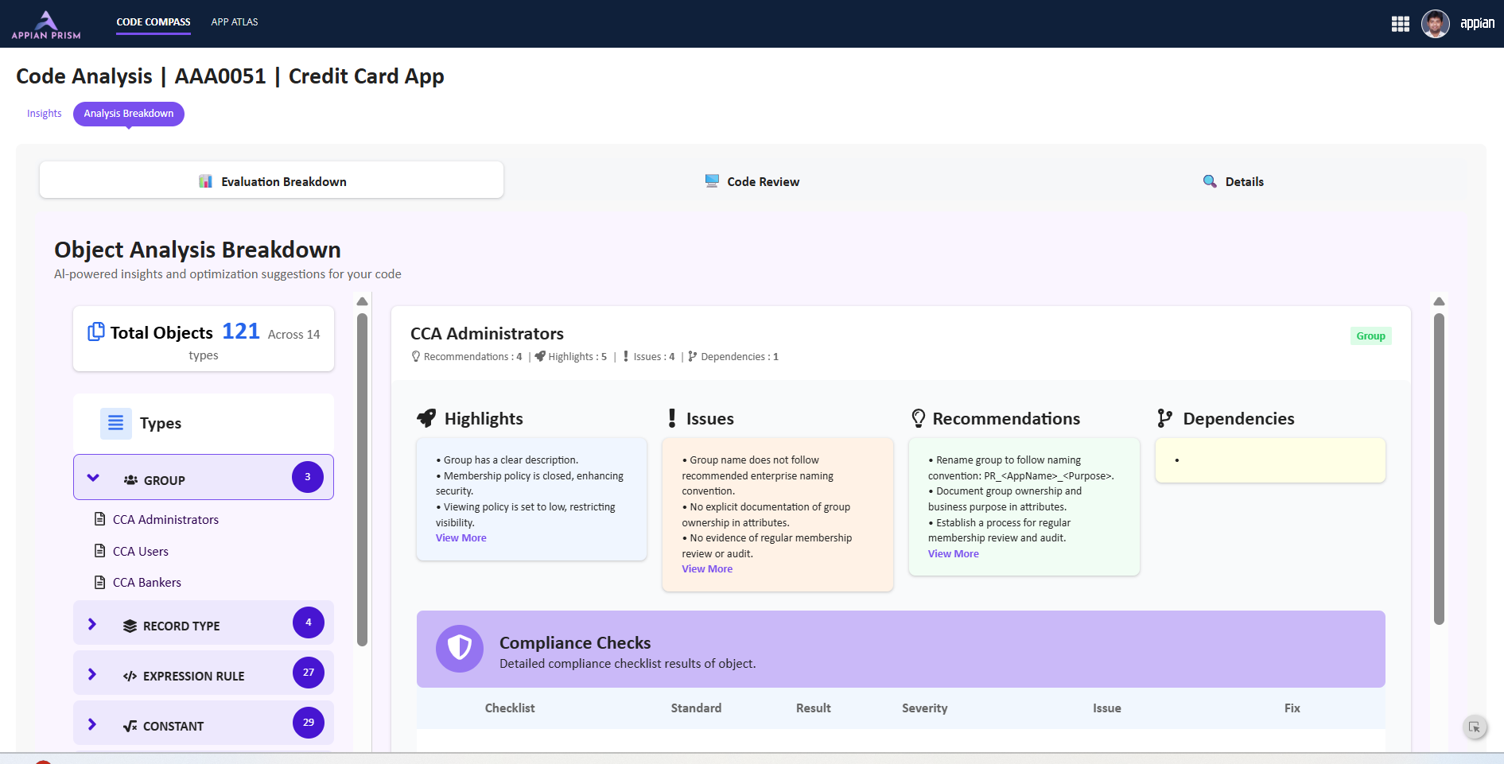Click the Appian Prism logo
Viewport: 1504px width, 764px height.
[46, 25]
